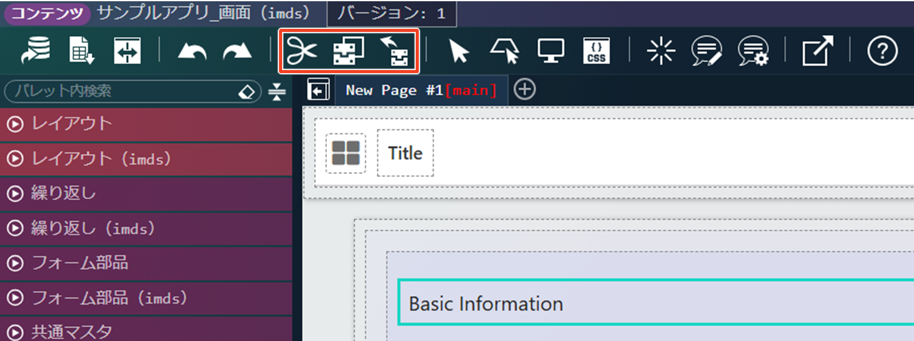Add a new page with plus button
This screenshot has height=341, width=914.
pos(524,90)
